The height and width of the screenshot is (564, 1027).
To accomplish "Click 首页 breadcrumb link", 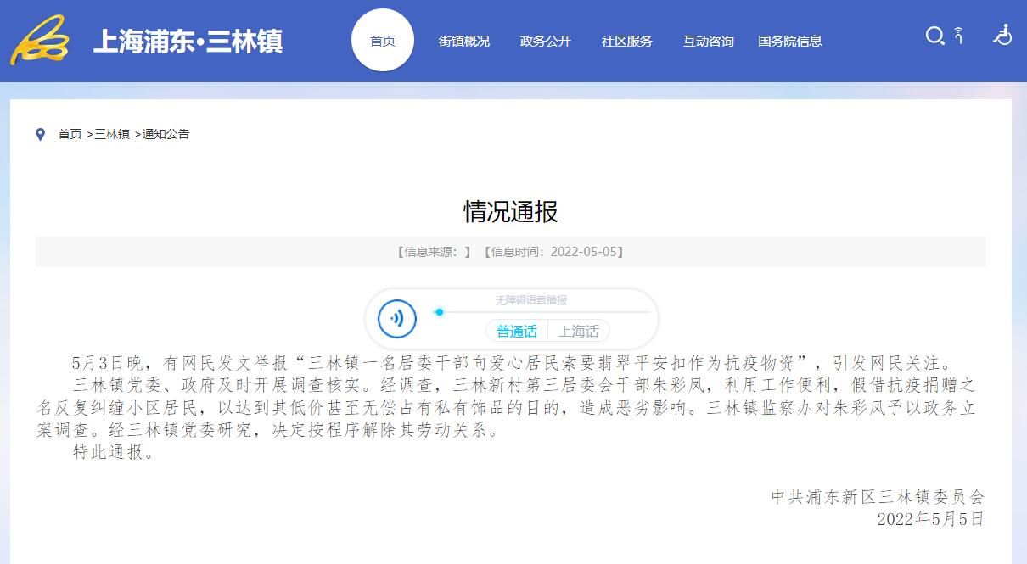I will 70,134.
